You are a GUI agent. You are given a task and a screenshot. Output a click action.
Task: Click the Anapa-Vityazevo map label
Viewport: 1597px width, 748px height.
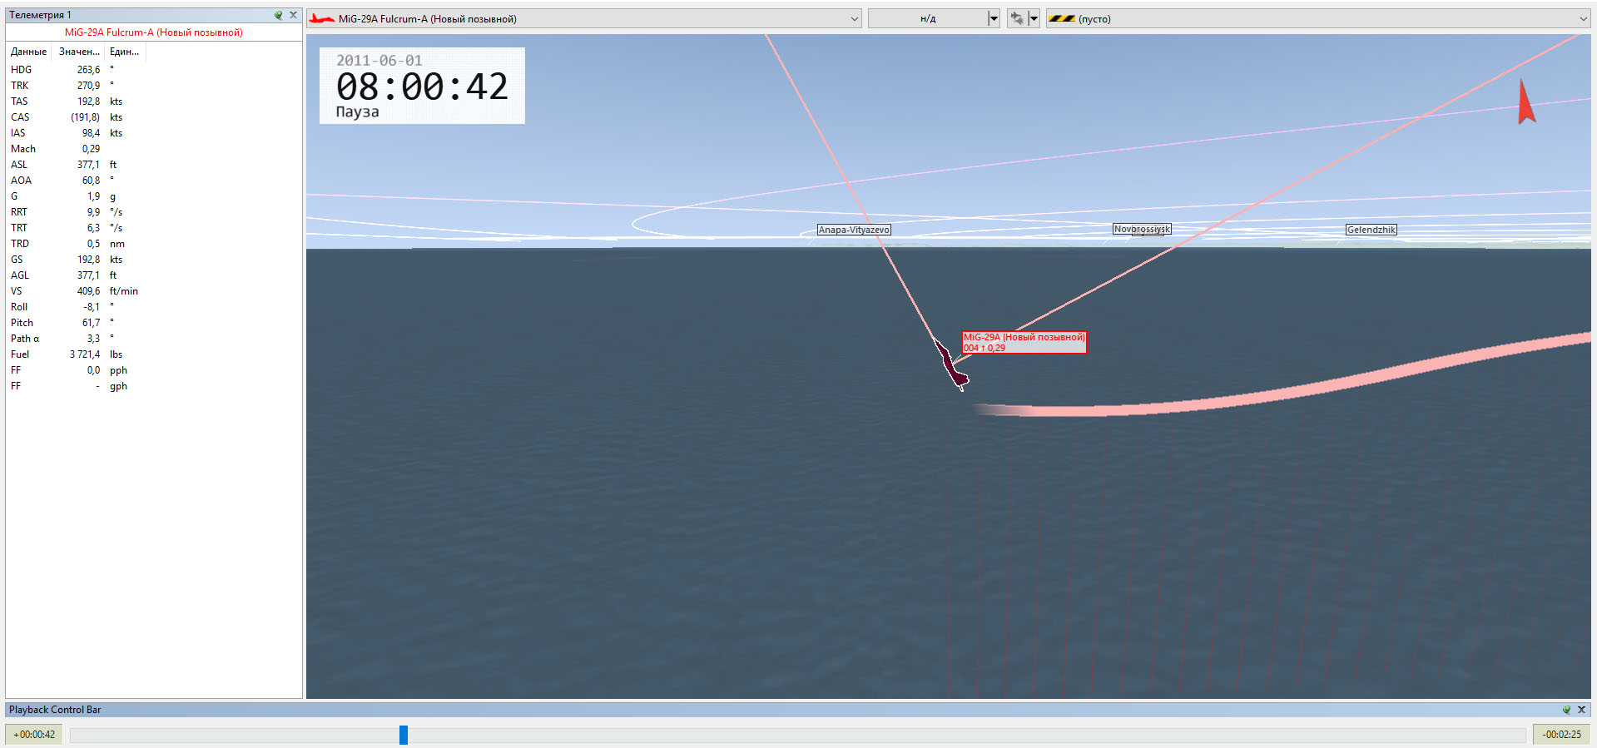point(854,230)
